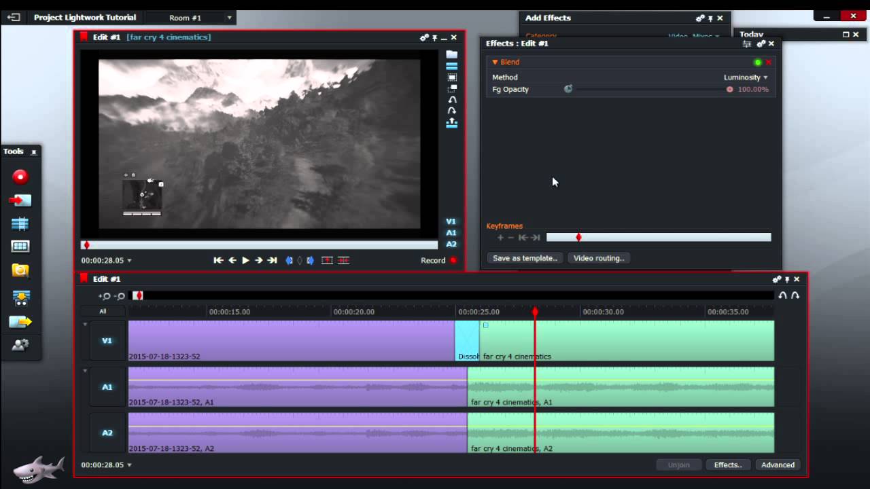Click the Keyframes bar in Effects panel

659,237
